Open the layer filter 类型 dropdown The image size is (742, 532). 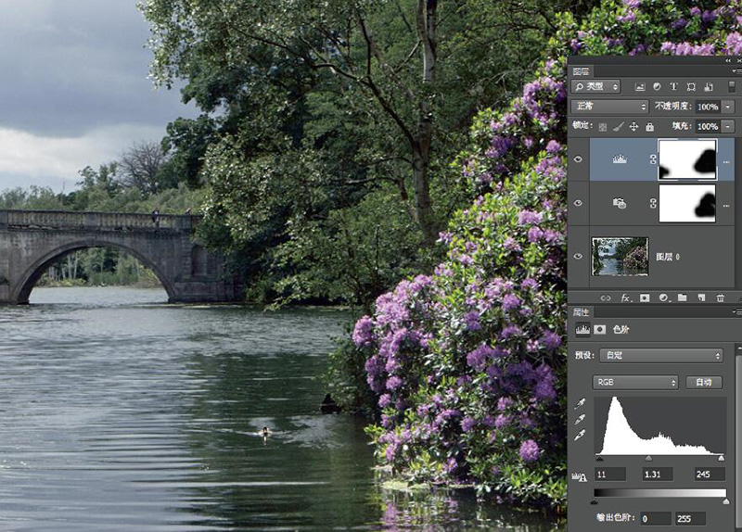coord(595,86)
